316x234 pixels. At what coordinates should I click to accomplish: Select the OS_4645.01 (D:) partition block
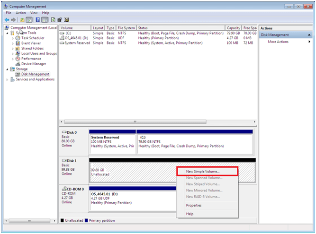133,199
